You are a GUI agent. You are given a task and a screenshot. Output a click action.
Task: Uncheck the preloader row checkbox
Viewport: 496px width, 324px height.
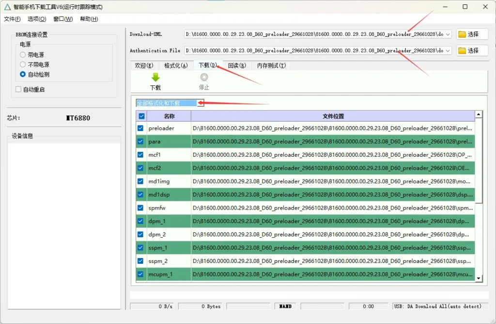tap(140, 128)
